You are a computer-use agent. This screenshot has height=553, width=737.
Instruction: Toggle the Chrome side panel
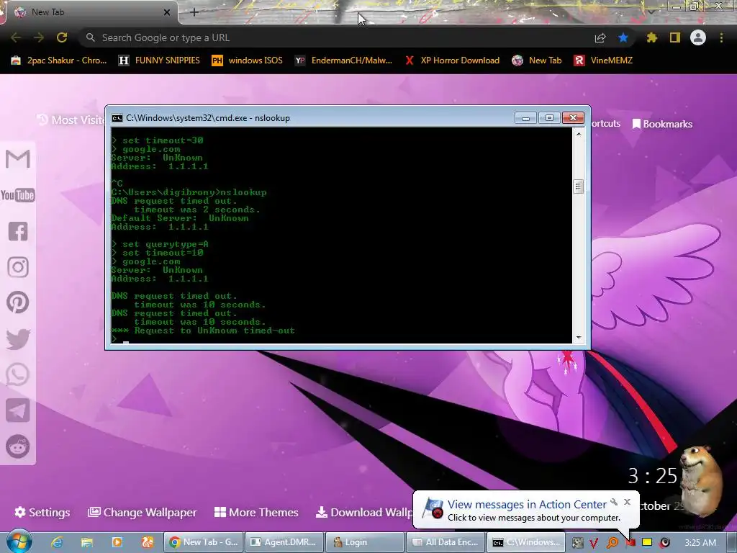[675, 37]
